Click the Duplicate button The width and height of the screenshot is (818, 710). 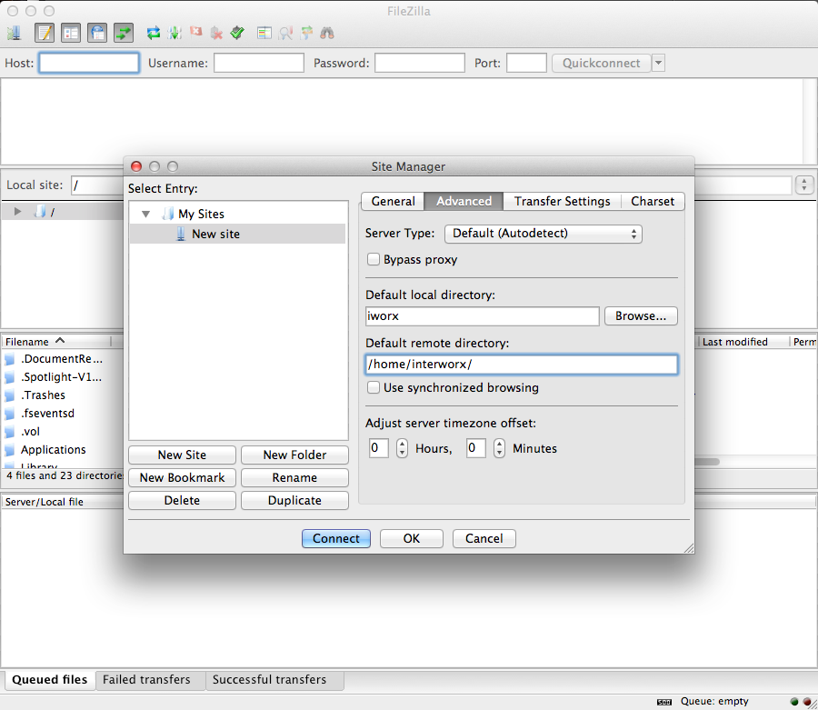click(294, 500)
